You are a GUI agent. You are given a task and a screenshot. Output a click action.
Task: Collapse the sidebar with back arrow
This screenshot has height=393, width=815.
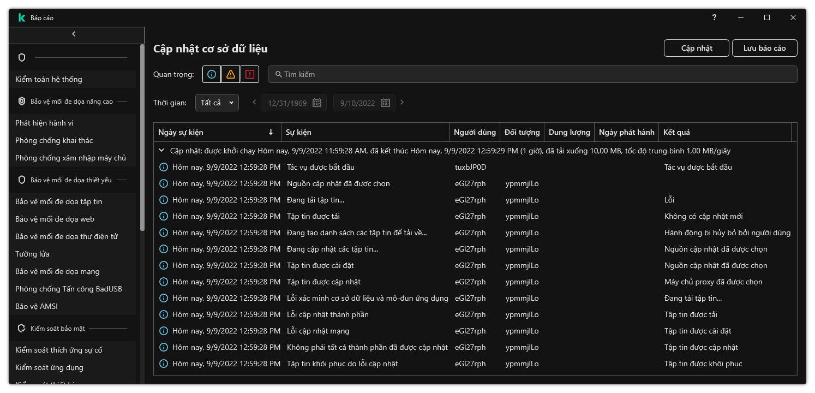74,34
